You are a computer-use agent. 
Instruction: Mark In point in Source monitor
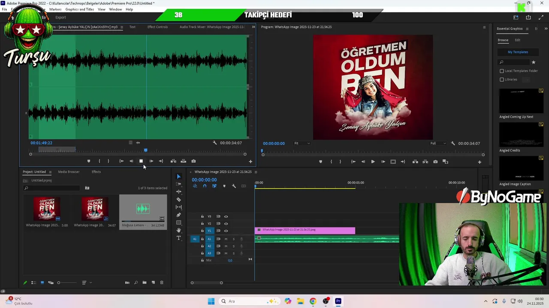[99, 161]
